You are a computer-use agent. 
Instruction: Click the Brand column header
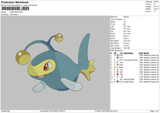click(x=146, y=53)
